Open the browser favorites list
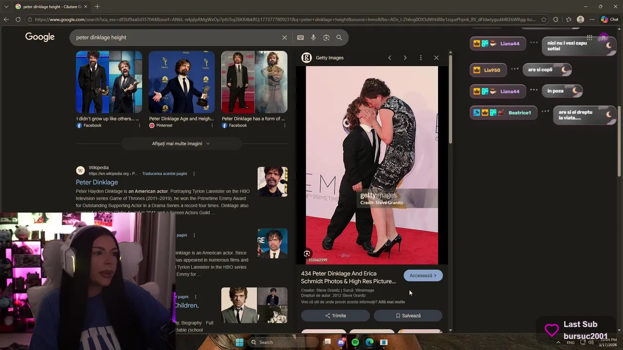Image resolution: width=623 pixels, height=350 pixels. pyautogui.click(x=568, y=19)
